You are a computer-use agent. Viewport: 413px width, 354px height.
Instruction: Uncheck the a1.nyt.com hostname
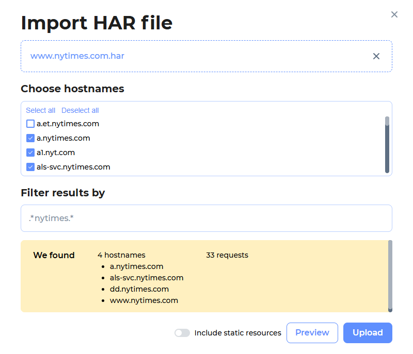coord(30,153)
